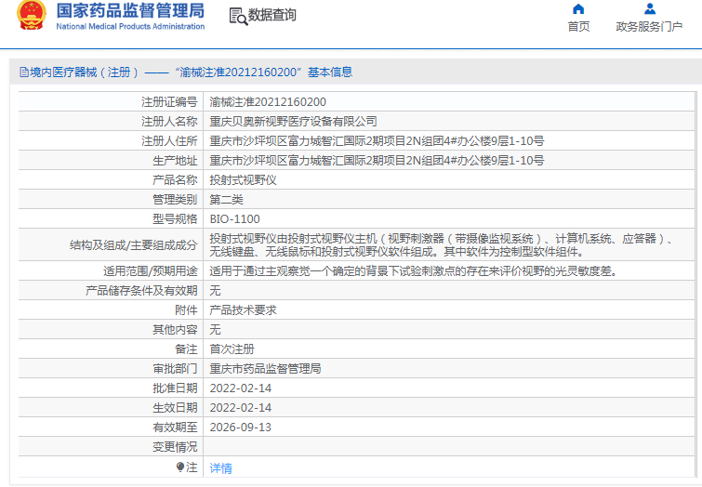The image size is (702, 487).
Task: Click the 备注 label
Action: click(186, 349)
